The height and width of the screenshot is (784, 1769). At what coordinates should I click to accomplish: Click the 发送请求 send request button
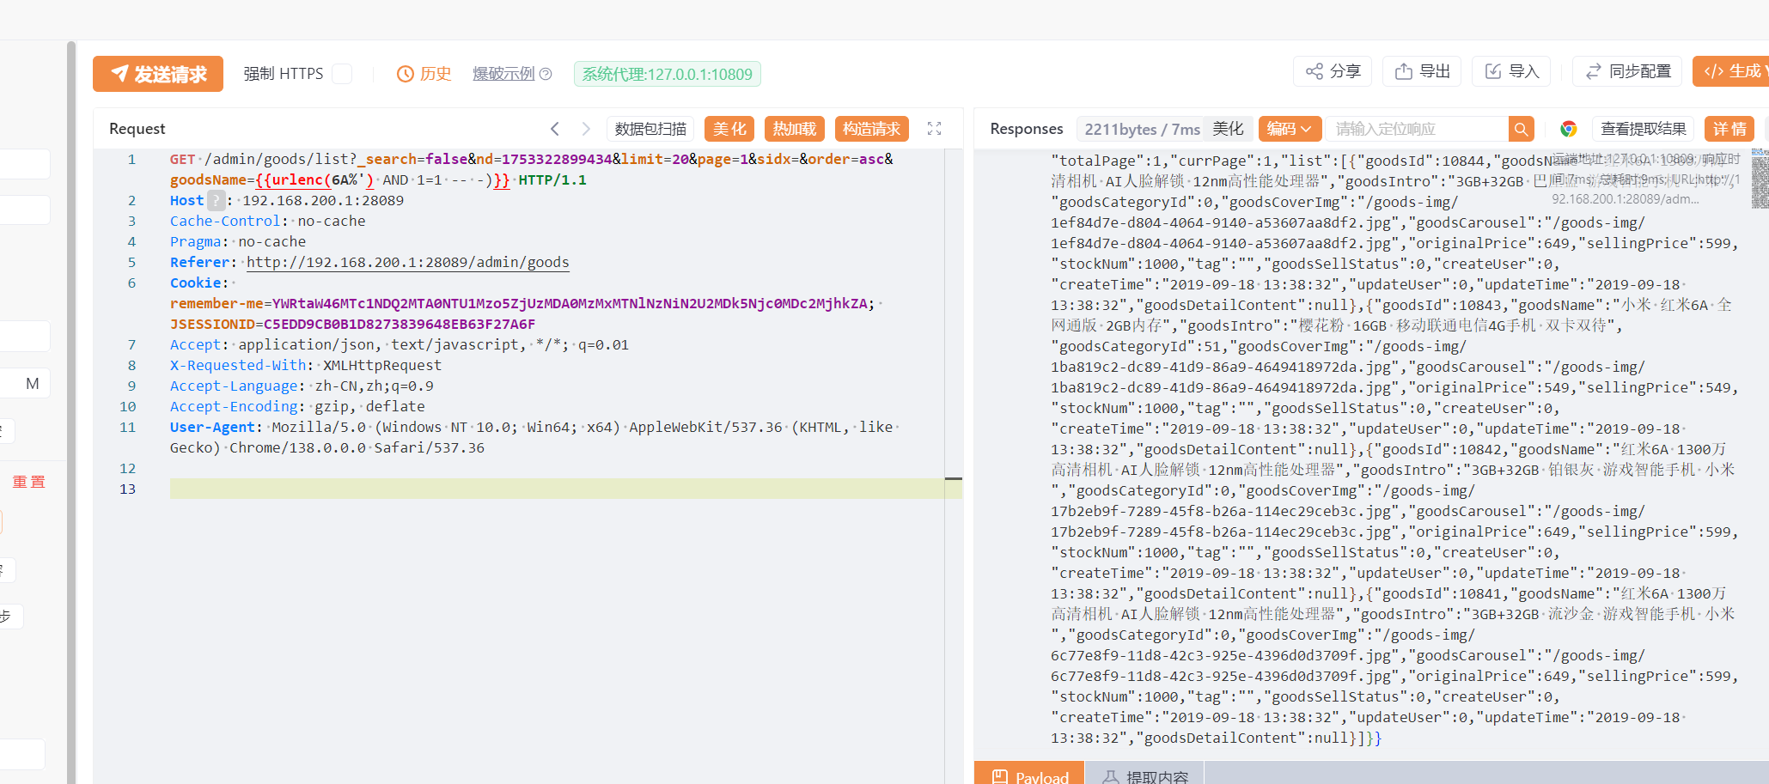[158, 74]
